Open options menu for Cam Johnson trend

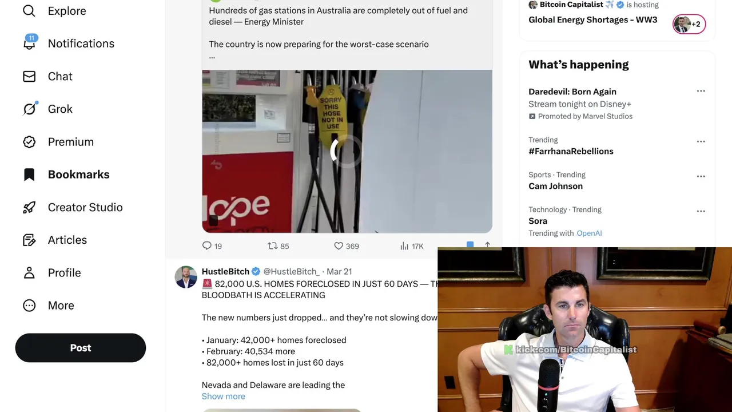point(701,176)
